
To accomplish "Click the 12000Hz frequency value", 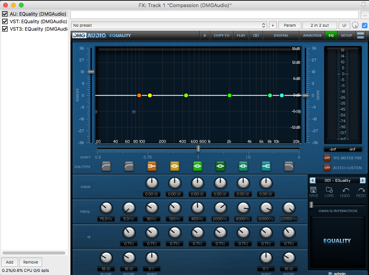I will 266,219.
